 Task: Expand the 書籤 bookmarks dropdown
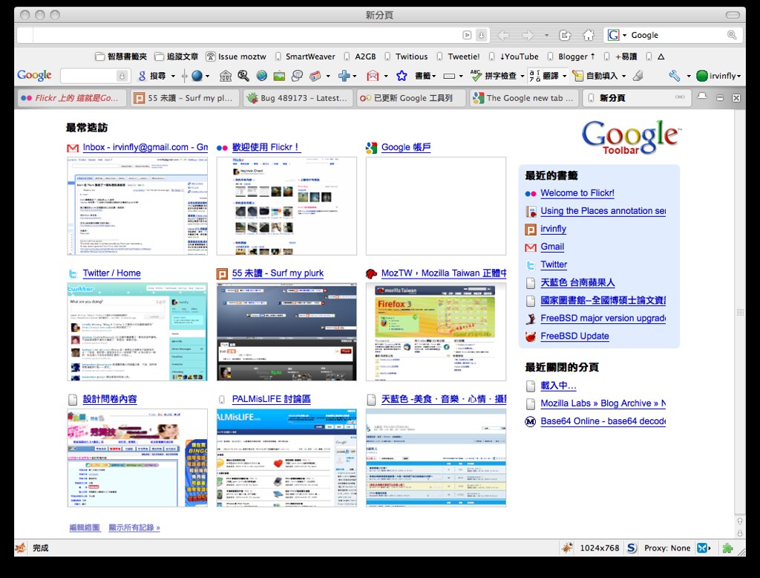425,75
